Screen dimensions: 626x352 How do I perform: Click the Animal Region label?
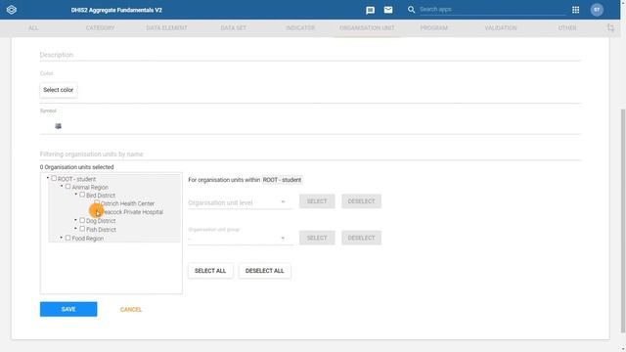click(90, 187)
